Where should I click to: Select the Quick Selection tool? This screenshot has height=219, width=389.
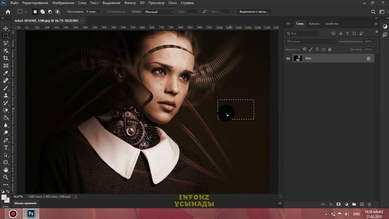[5, 50]
